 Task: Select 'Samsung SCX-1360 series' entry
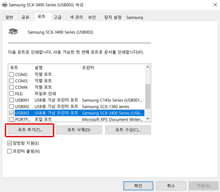[x=106, y=107]
